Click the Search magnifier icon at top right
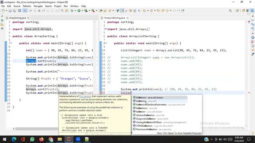Viewport: 255px width, 143px height. [x=230, y=11]
